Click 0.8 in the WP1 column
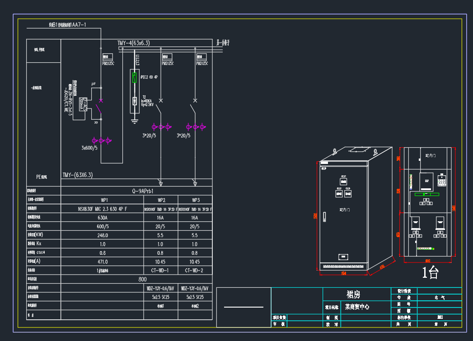This screenshot has height=341, width=473. 103,253
